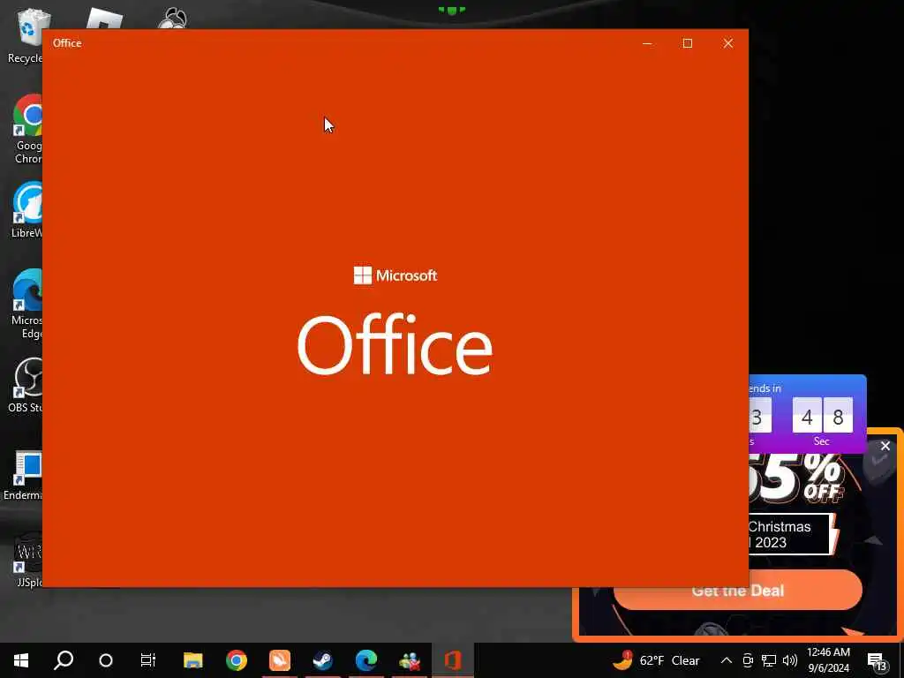Select the JJSploit desktop shortcut

pyautogui.click(x=27, y=559)
